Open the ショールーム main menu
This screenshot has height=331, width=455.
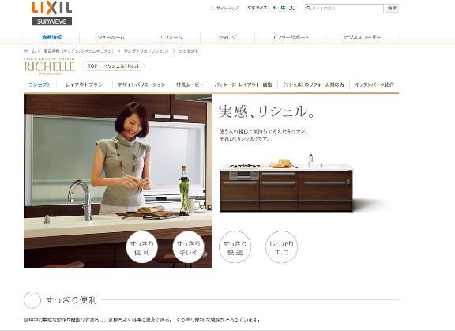click(x=111, y=37)
